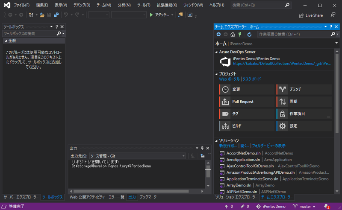Image resolution: width=342 pixels, height=210 pixels.
Task: Click the find in files toolbar icon
Action: click(180, 15)
